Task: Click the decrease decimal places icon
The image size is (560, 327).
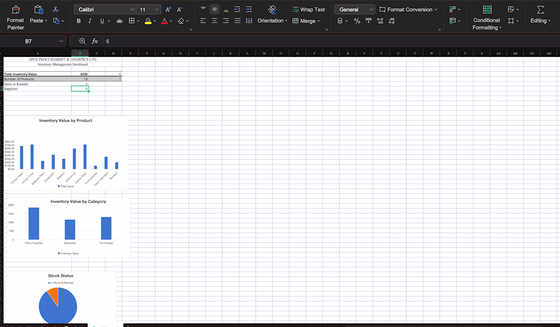Action: coord(392,21)
